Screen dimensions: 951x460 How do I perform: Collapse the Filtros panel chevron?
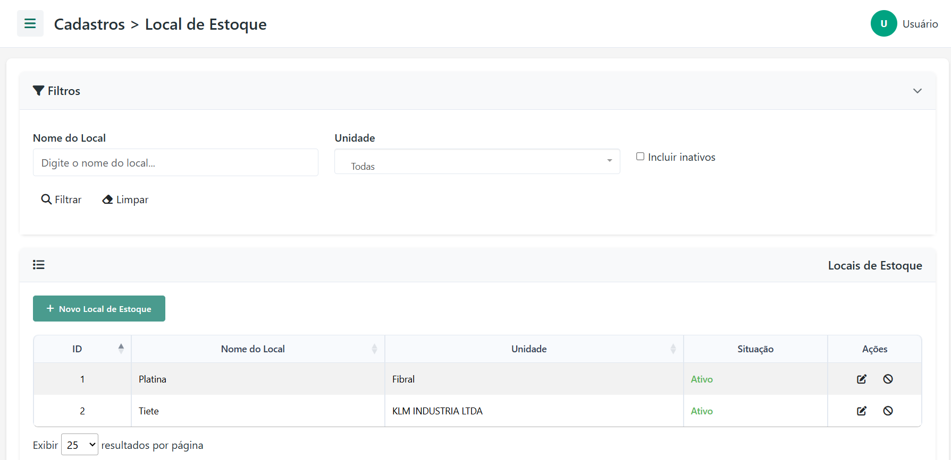tap(917, 91)
